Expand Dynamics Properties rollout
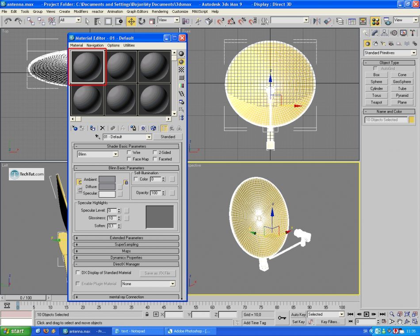The image size is (420, 336). tap(126, 257)
